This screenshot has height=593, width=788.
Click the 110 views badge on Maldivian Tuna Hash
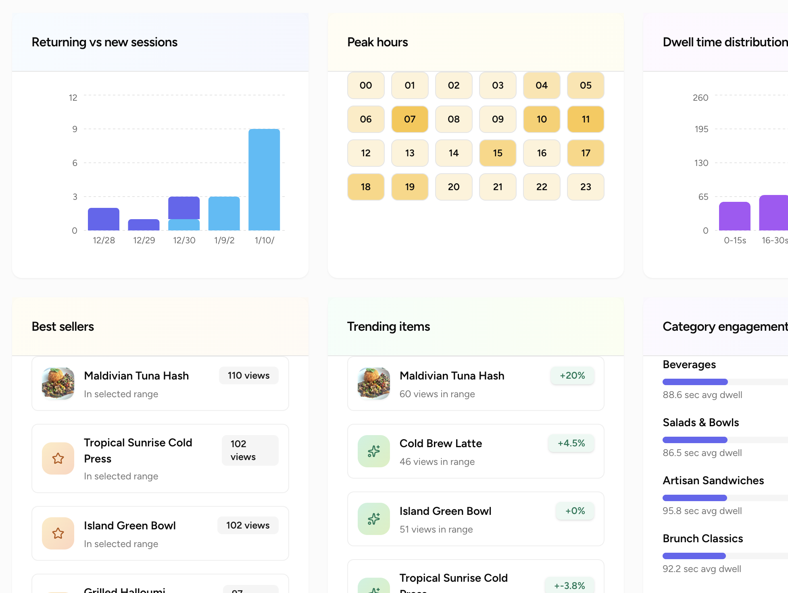point(248,375)
